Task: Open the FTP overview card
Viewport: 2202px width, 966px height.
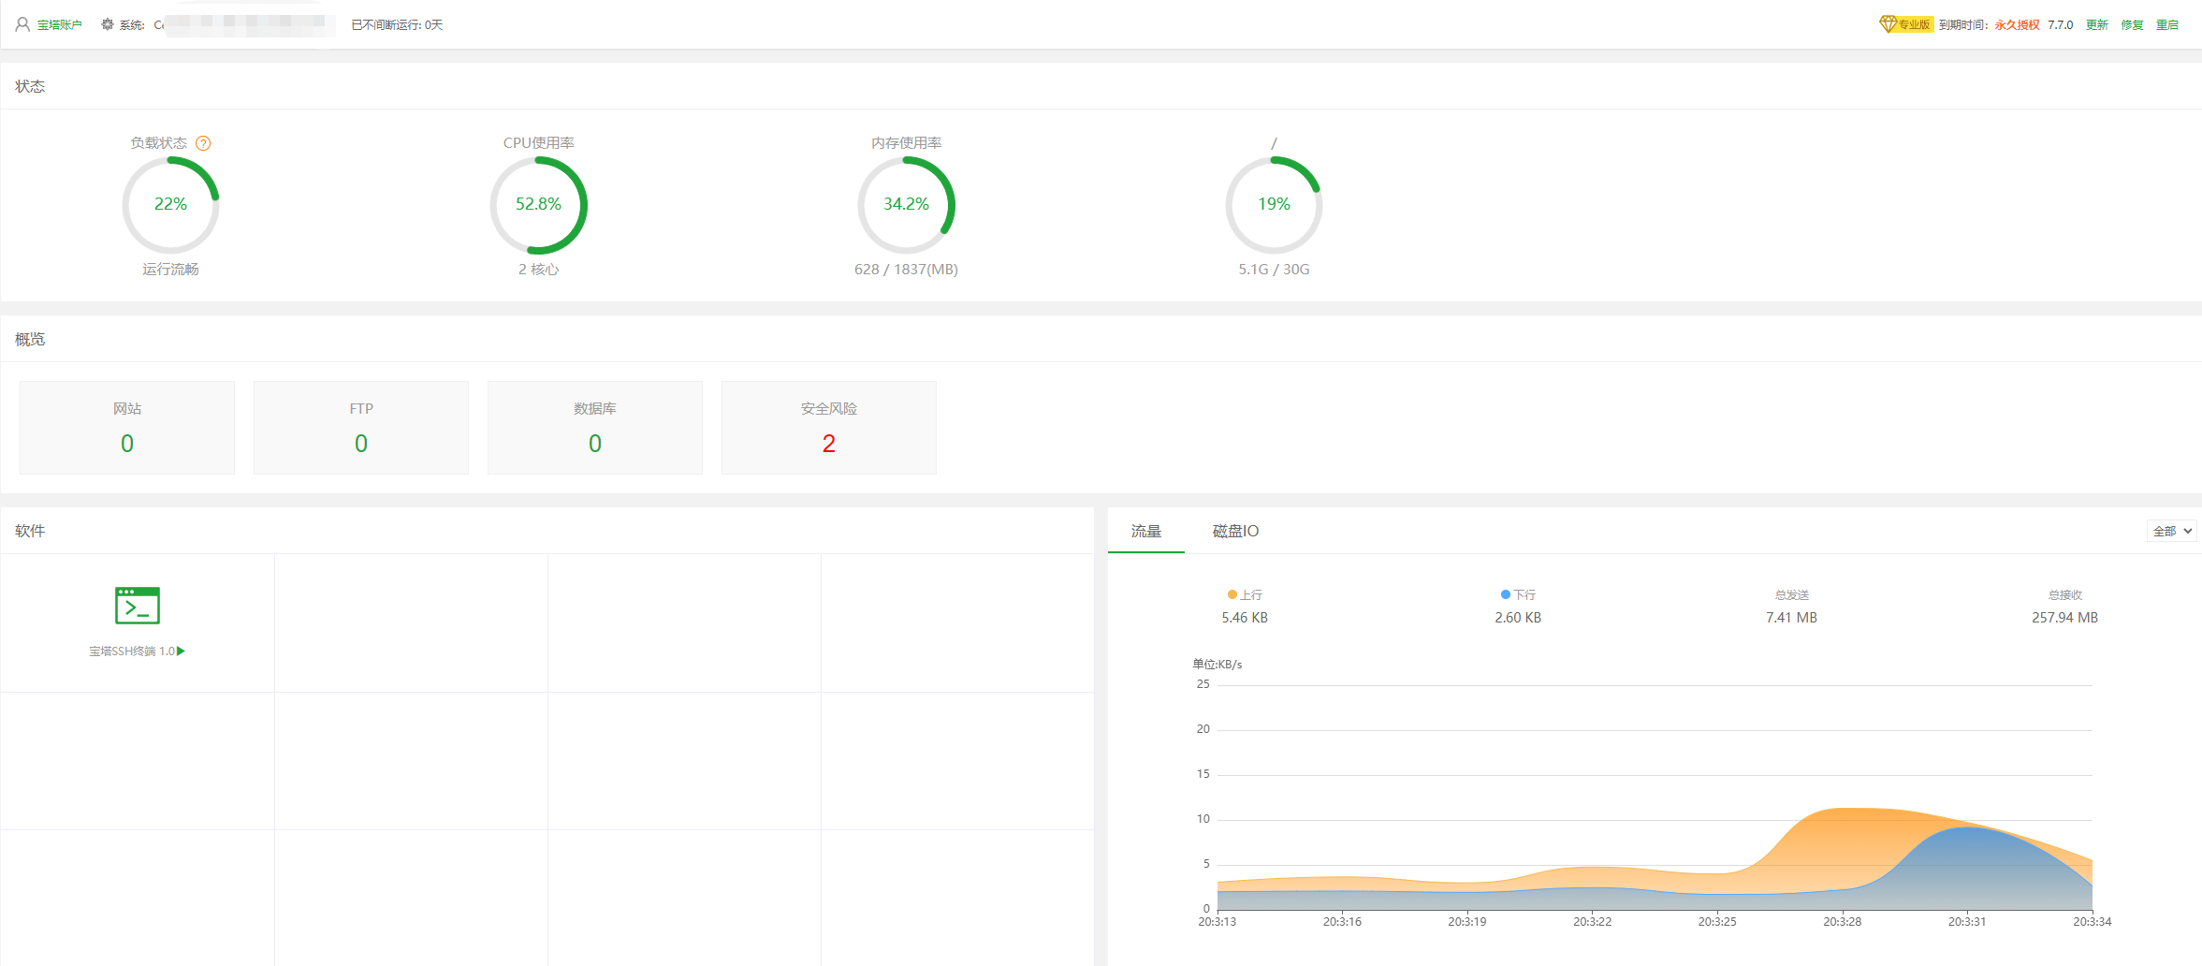Action: pos(360,427)
